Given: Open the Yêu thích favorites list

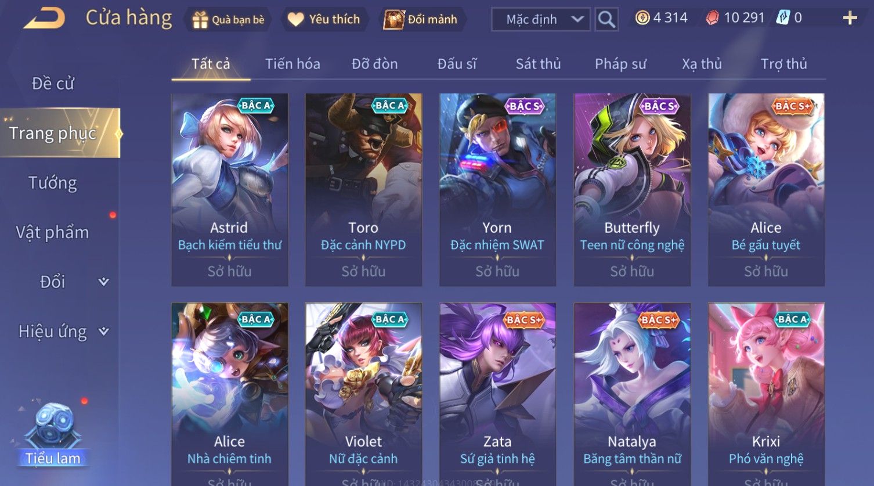Looking at the screenshot, I should pyautogui.click(x=324, y=19).
